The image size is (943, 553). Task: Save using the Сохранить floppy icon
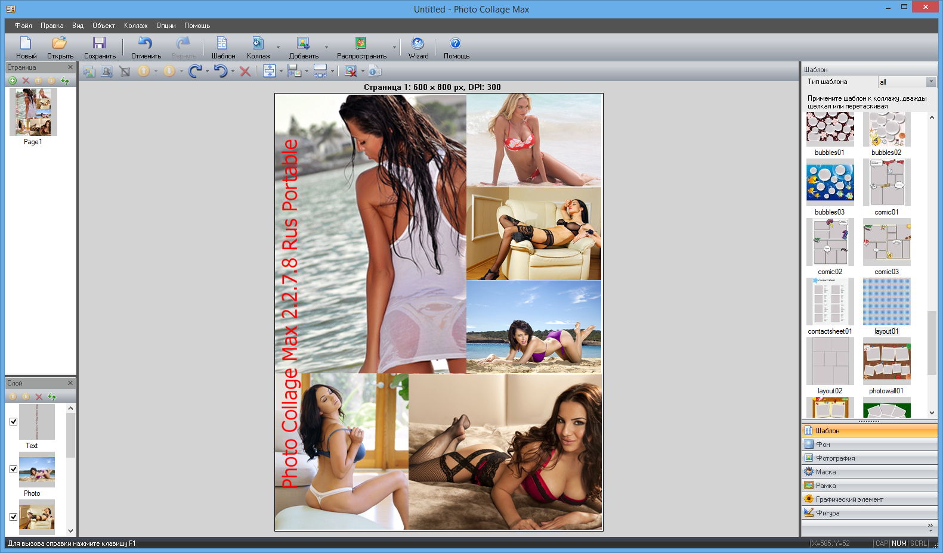coord(99,43)
